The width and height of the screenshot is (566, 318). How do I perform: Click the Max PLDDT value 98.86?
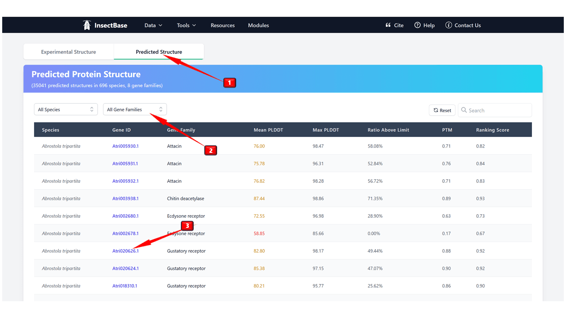(x=318, y=199)
